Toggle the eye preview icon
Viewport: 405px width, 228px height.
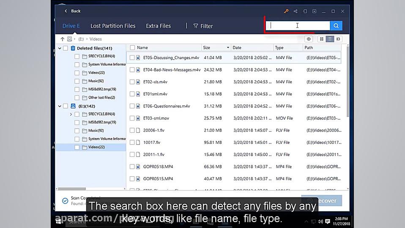click(x=309, y=39)
